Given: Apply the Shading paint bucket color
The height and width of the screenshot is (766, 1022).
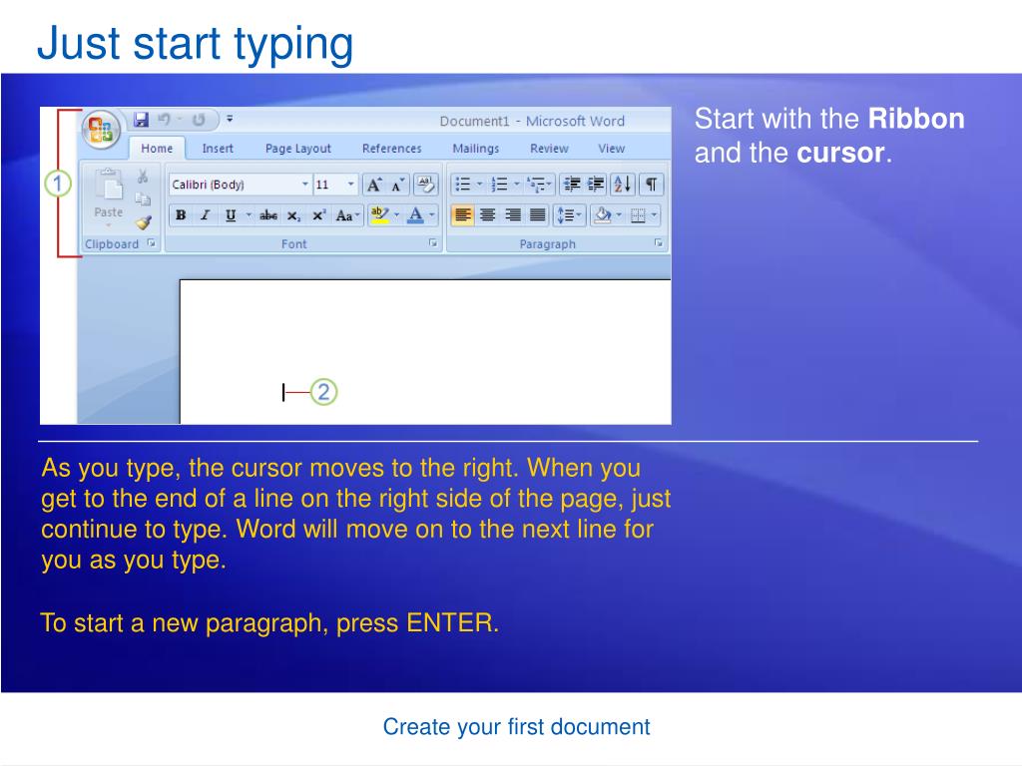Looking at the screenshot, I should point(602,215).
